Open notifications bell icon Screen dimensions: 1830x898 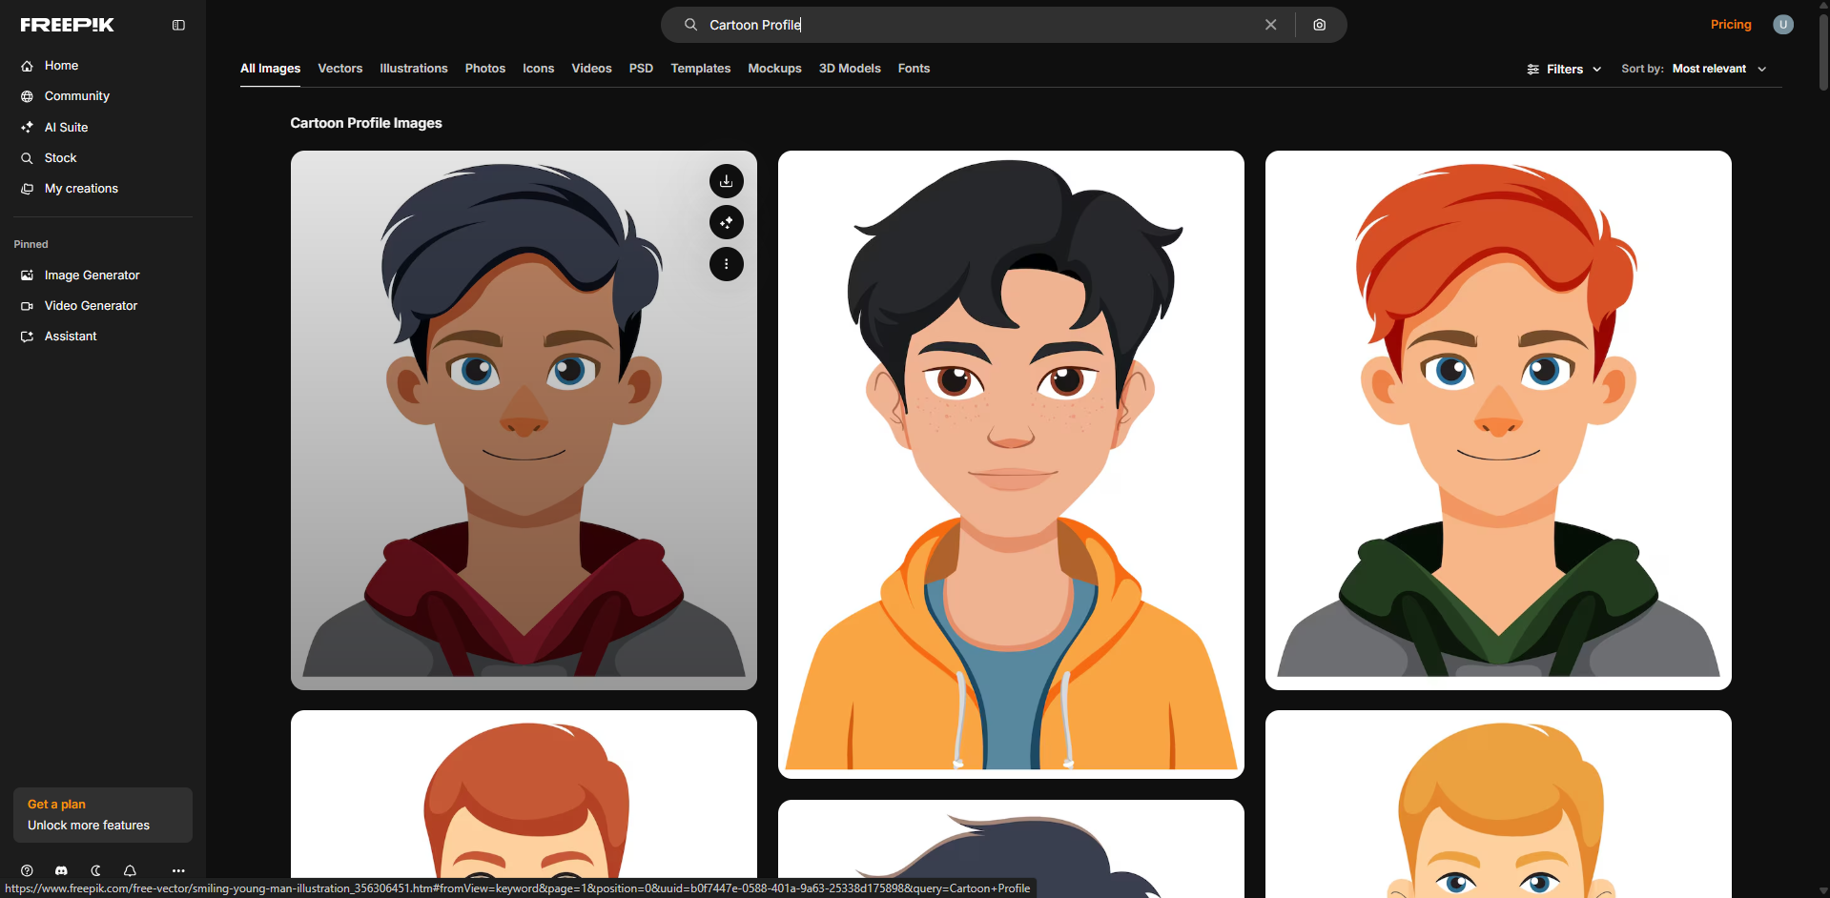(x=130, y=870)
